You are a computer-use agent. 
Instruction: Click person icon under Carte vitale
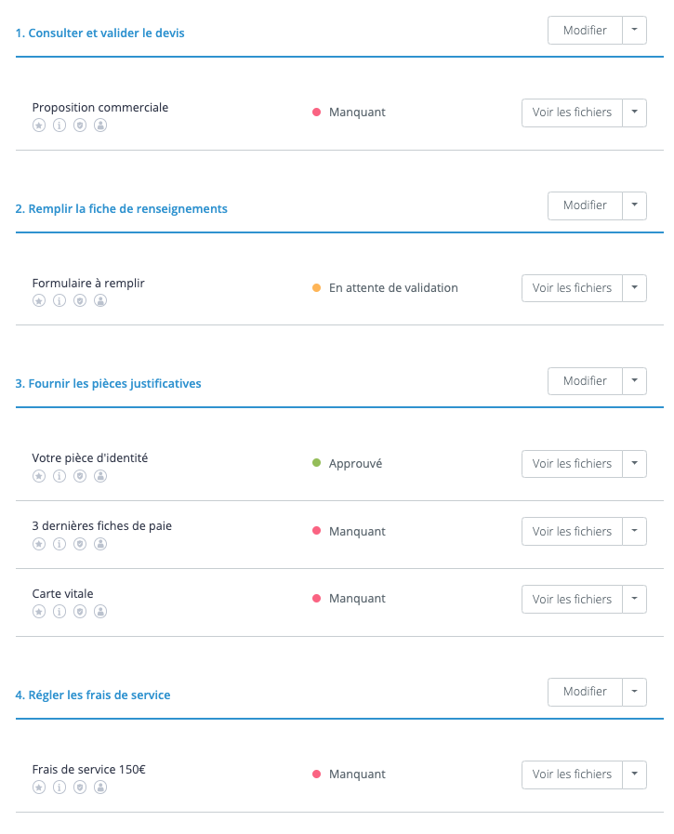pyautogui.click(x=100, y=612)
